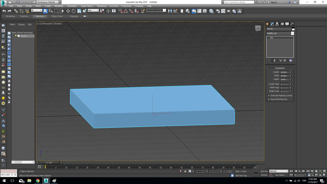Toggle the Auto Key button

264,171
